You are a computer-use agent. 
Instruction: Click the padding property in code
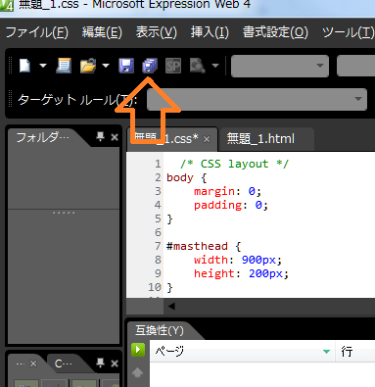(218, 205)
